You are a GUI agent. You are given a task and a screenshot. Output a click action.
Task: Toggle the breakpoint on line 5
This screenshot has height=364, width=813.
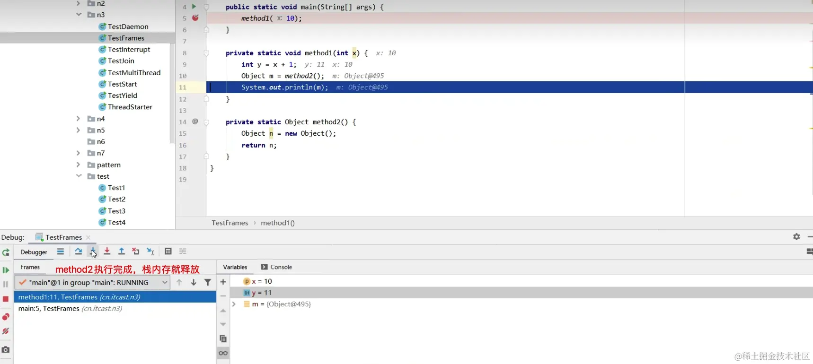(x=195, y=18)
